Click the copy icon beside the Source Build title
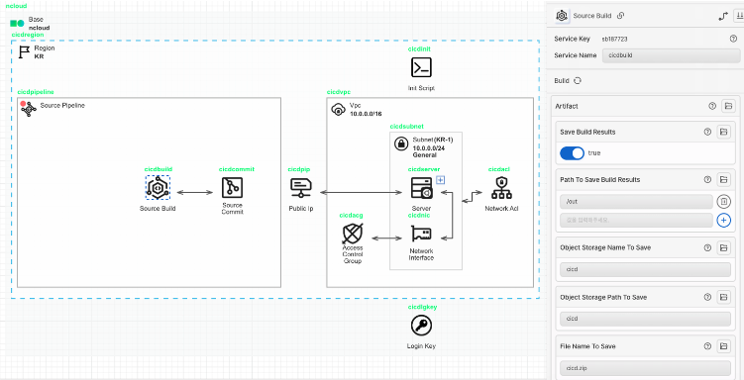The height and width of the screenshot is (380, 744). [620, 16]
